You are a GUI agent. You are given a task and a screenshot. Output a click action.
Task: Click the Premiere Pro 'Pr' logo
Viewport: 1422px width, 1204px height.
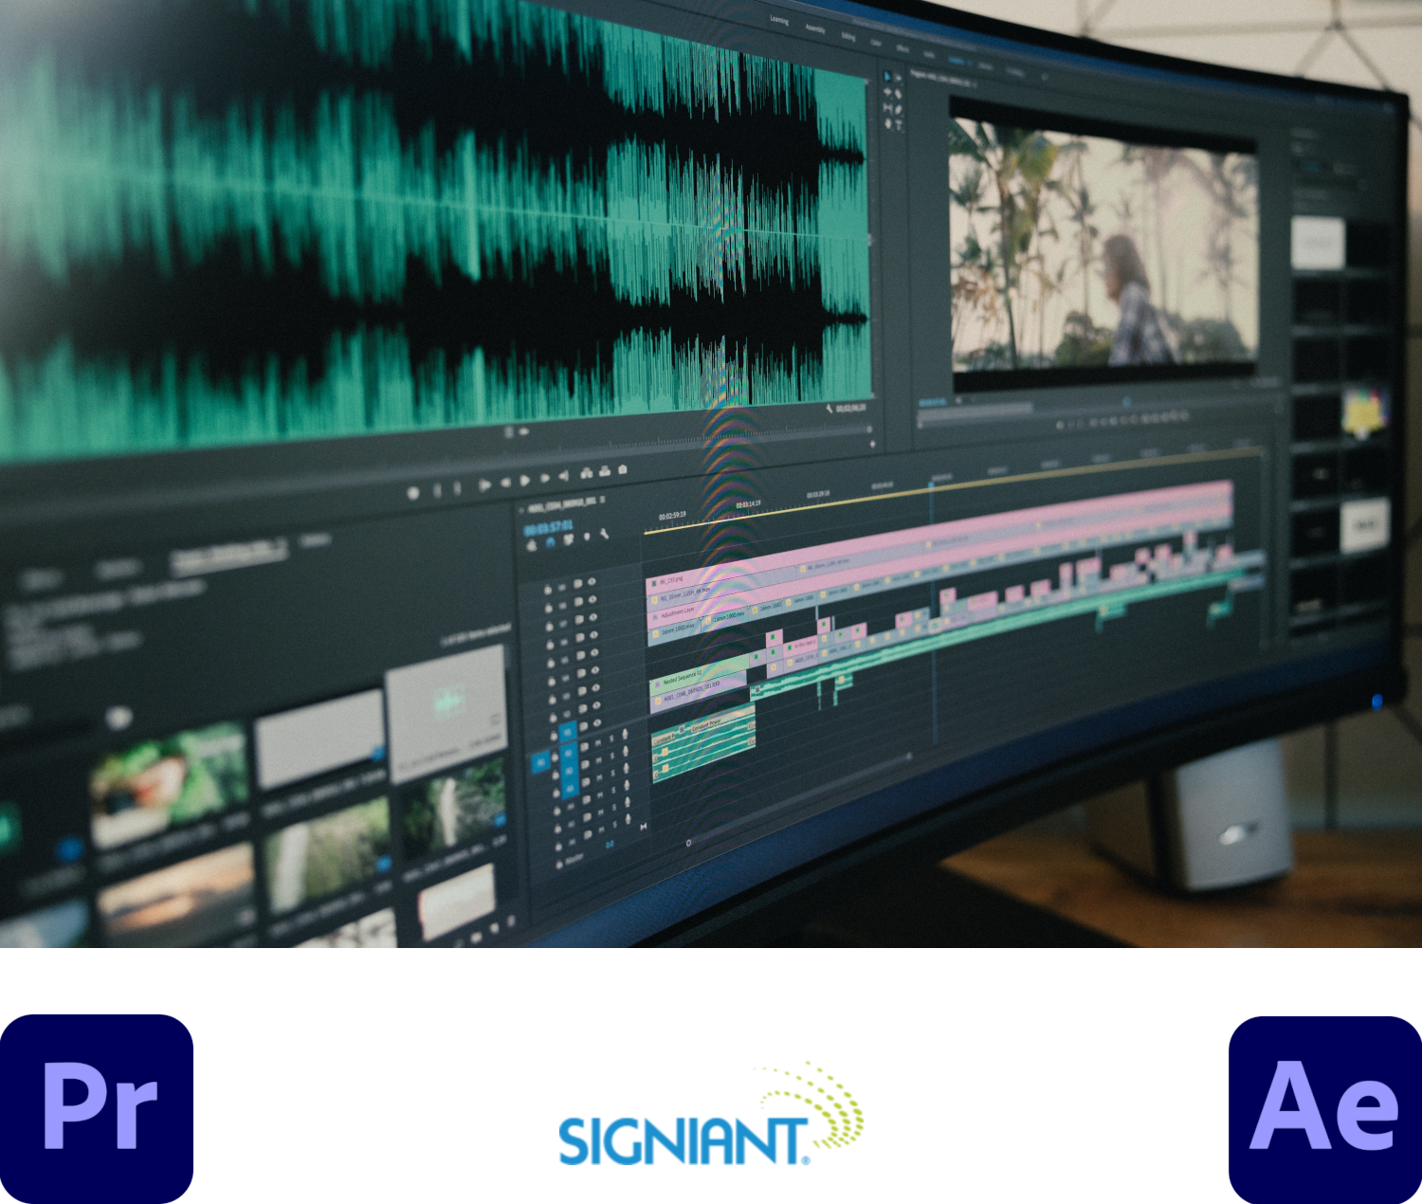click(x=97, y=1108)
